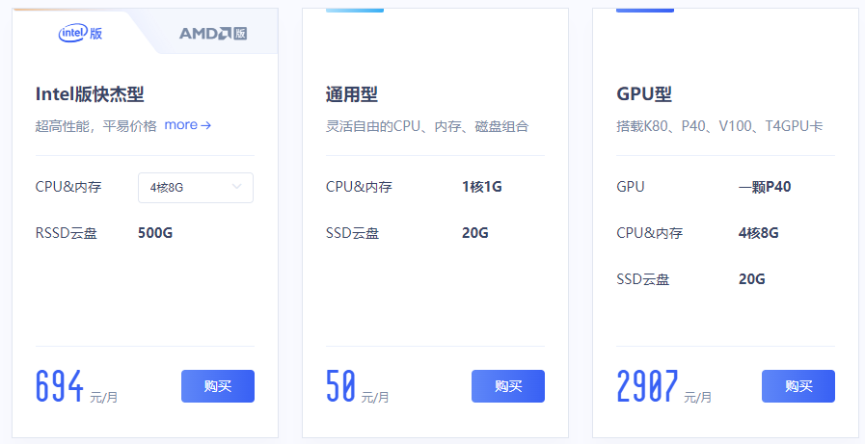Click the GPU型 heading

coord(644,94)
